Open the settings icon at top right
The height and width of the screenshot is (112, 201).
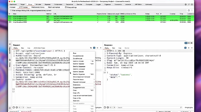click(192, 4)
